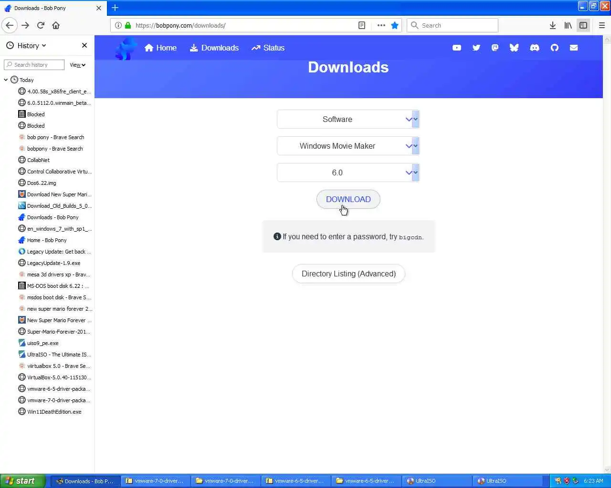
Task: Open history entry 6.0.5112.0.winmain_beta
Action: [54, 103]
